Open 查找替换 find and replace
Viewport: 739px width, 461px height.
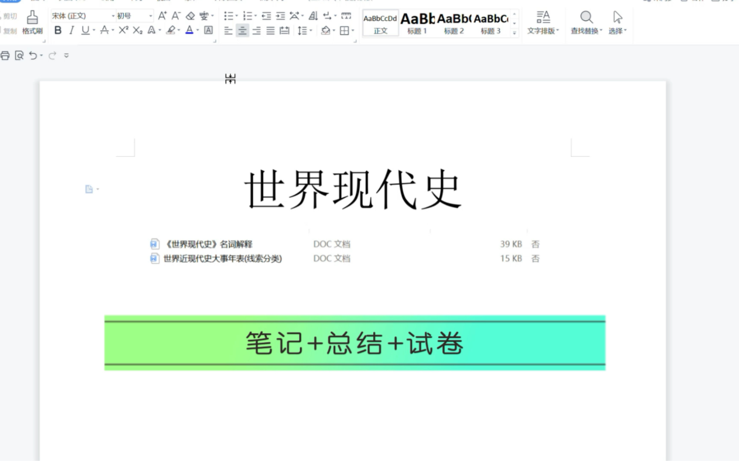coord(586,22)
